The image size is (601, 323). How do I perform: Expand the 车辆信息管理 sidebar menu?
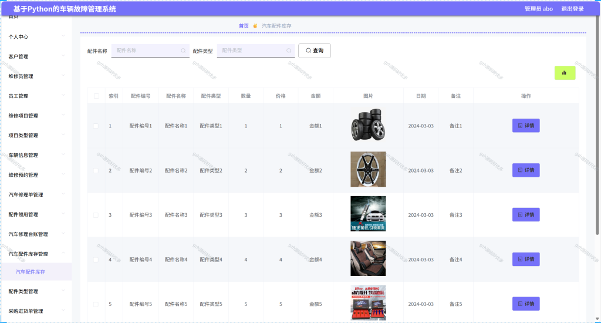click(x=36, y=156)
